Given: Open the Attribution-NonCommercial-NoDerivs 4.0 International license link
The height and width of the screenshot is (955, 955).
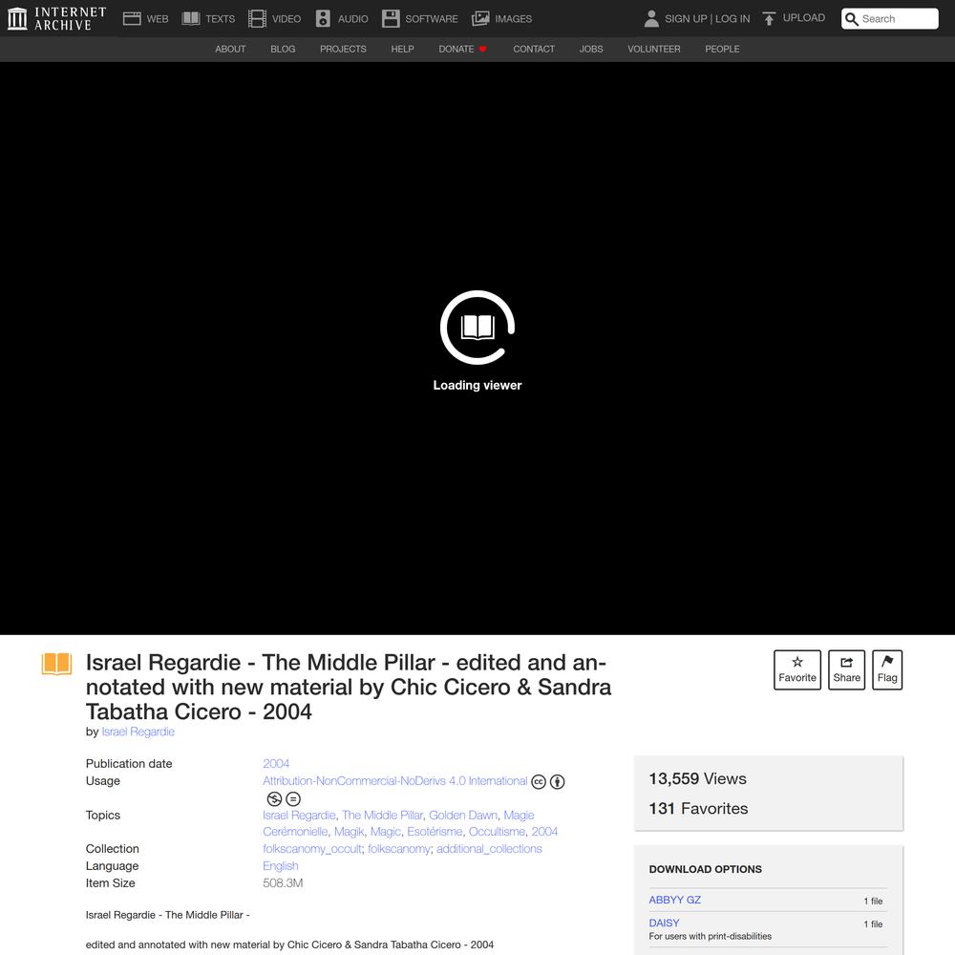Looking at the screenshot, I should tap(394, 781).
